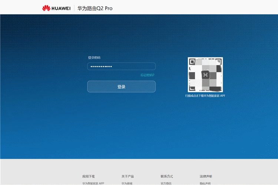The width and height of the screenshot is (278, 185).
Task: Select the 法律声明 footer heading
Action: point(206,176)
